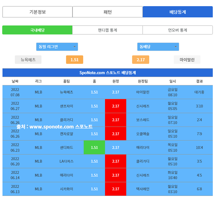The height and width of the screenshot is (199, 215).
Task: Switch to 핸디캡 통계 sub-tab
Action: pyautogui.click(x=107, y=30)
